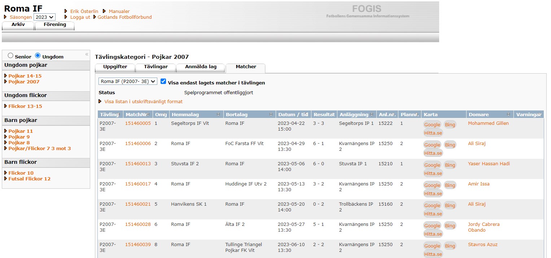The width and height of the screenshot is (551, 258).
Task: Collapse the left sidebar with double-chevron icon
Action: pos(87,54)
